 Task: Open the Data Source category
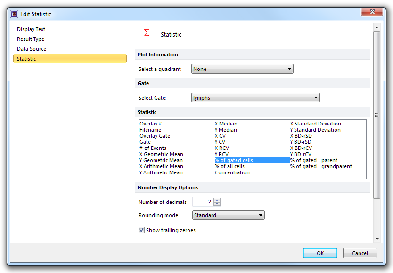32,49
